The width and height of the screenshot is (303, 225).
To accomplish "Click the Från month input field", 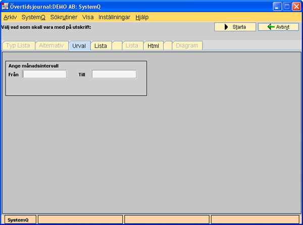I will [x=44, y=74].
